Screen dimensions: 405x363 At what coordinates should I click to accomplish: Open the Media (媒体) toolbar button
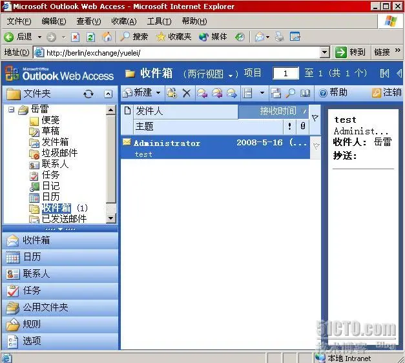point(213,37)
